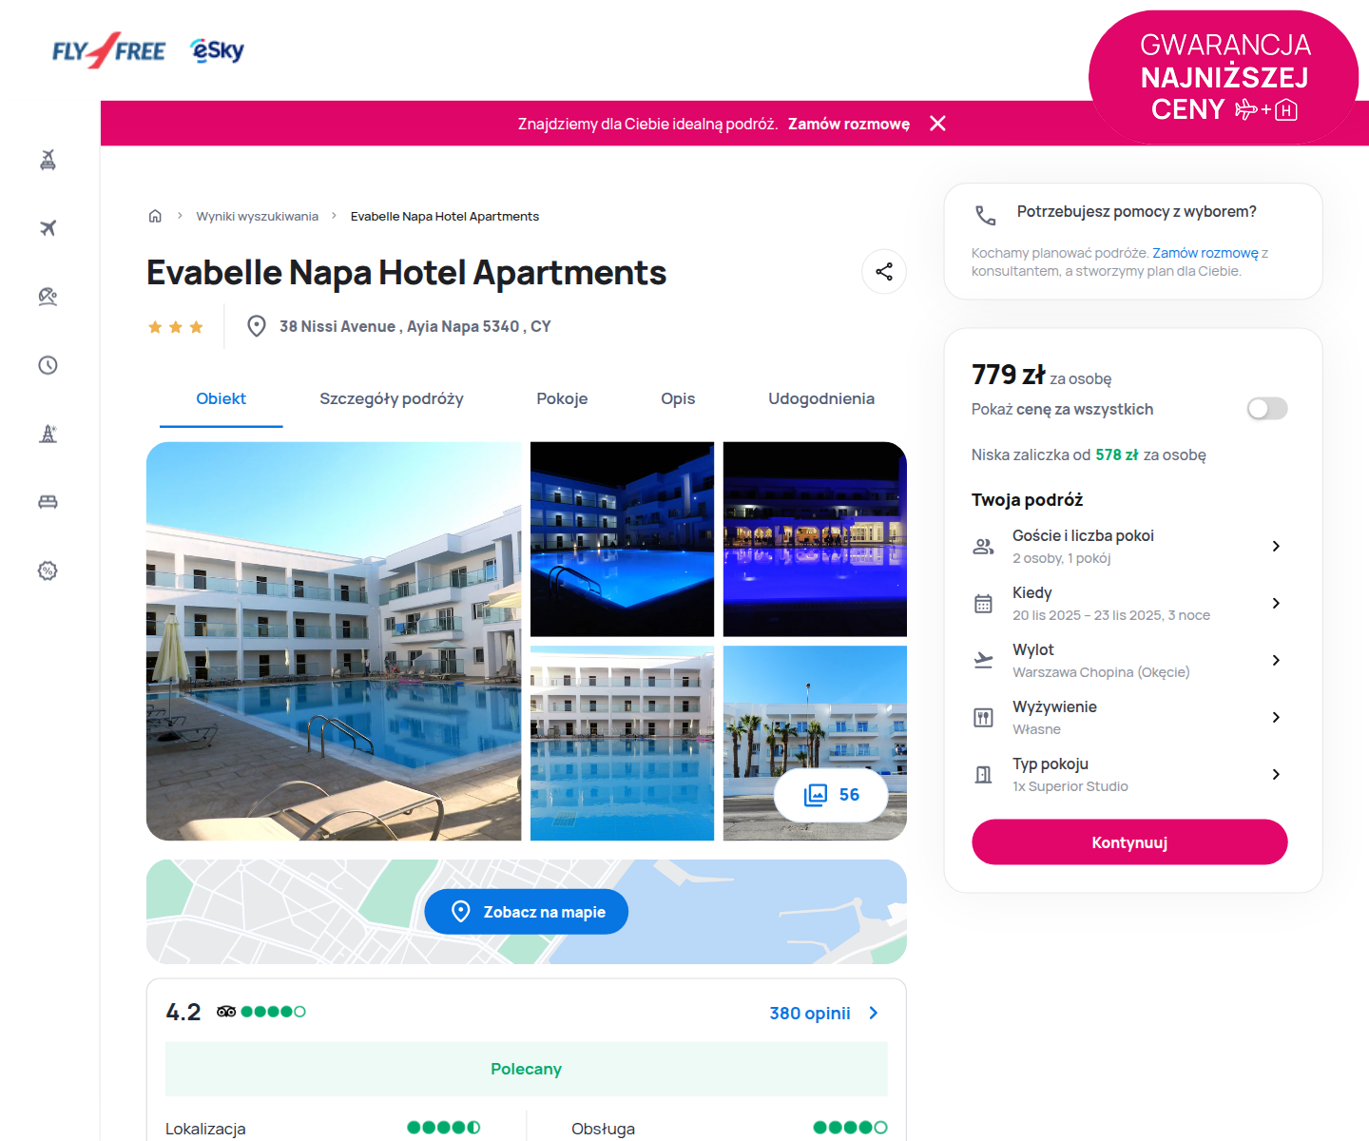Open the discount percent badge icon
The image size is (1369, 1141).
tap(48, 570)
